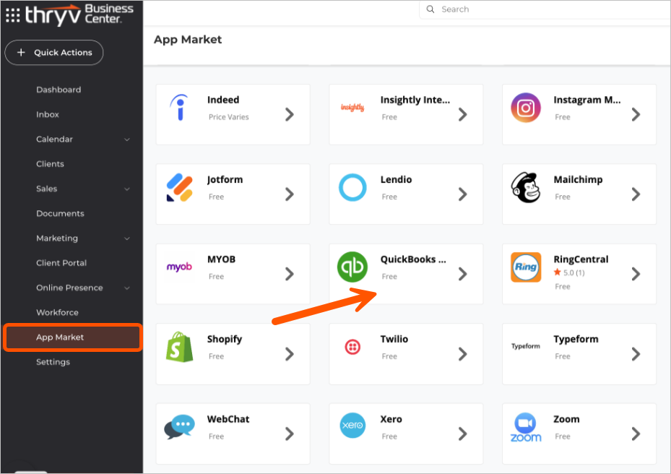Open the Sales sidebar item
Image resolution: width=671 pixels, height=474 pixels.
(x=47, y=189)
